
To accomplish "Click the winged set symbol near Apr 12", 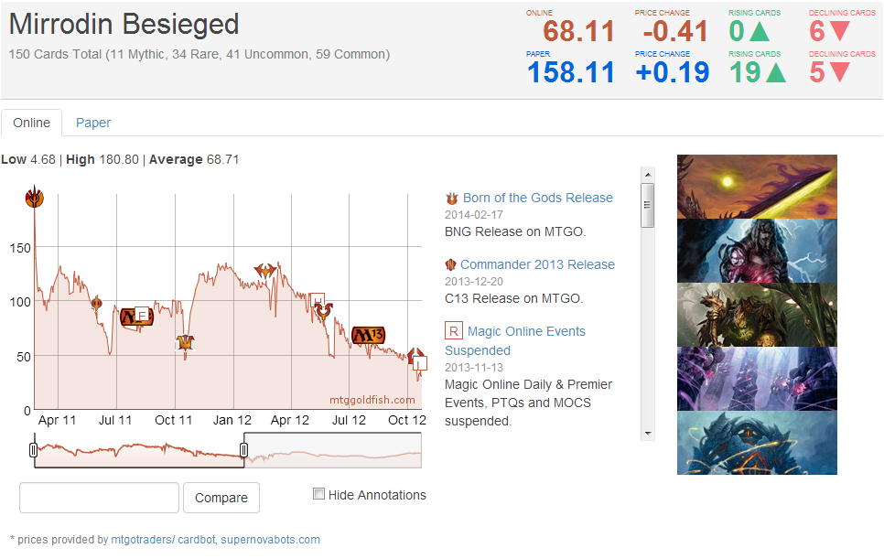I will point(265,271).
